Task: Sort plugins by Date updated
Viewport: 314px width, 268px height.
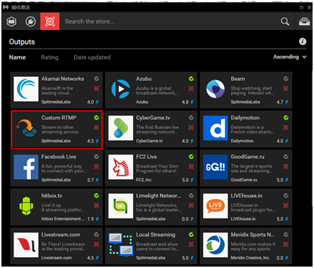Action: (92, 57)
